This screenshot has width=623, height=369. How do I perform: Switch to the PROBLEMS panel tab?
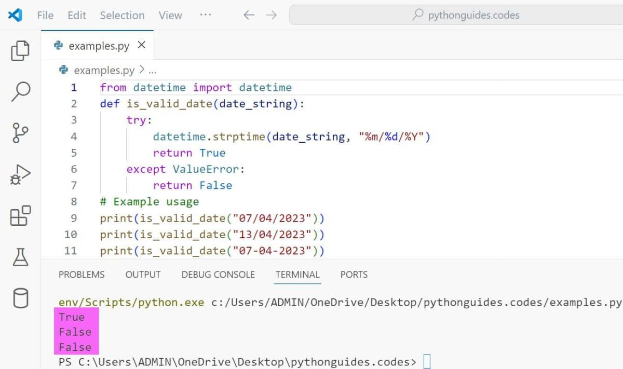pyautogui.click(x=82, y=275)
